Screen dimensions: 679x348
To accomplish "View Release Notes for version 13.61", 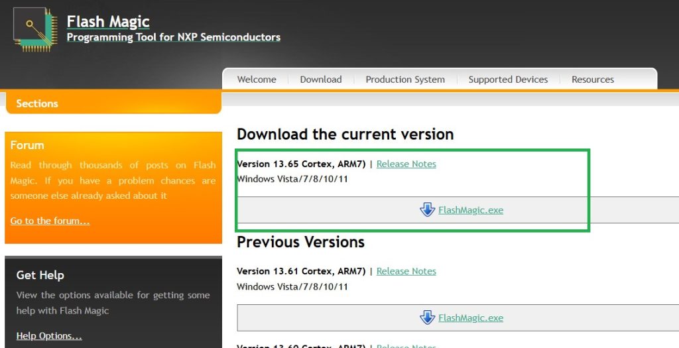I will pyautogui.click(x=406, y=271).
